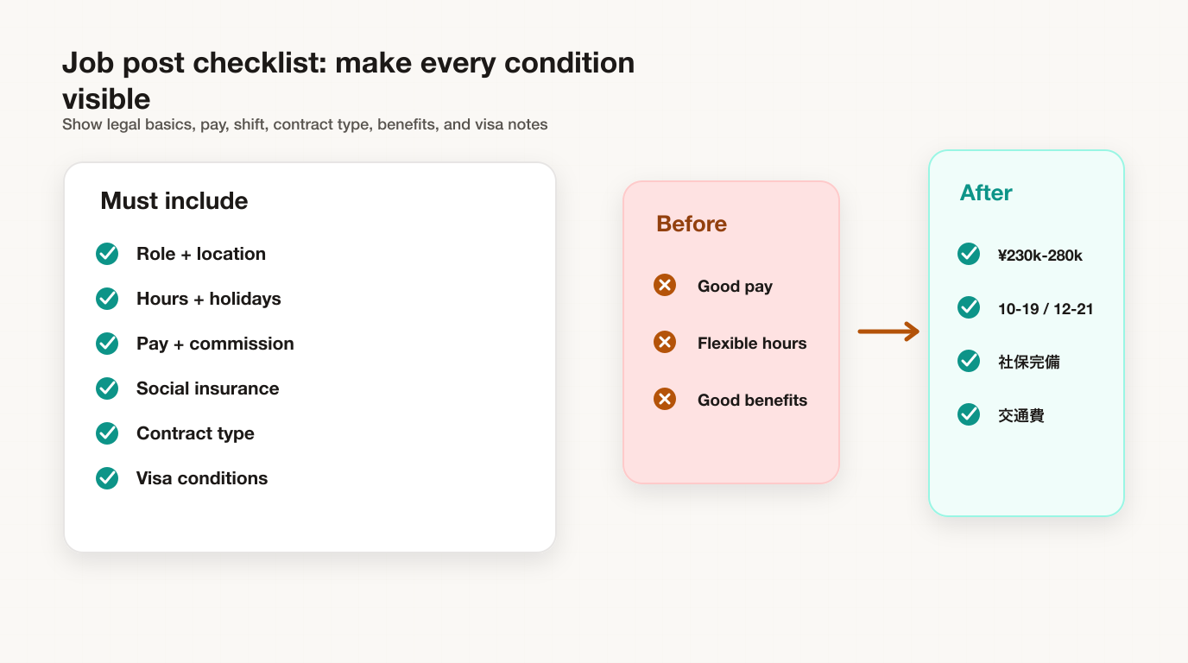Select the X icon next to Flexible hours
The image size is (1188, 663).
pyautogui.click(x=665, y=343)
